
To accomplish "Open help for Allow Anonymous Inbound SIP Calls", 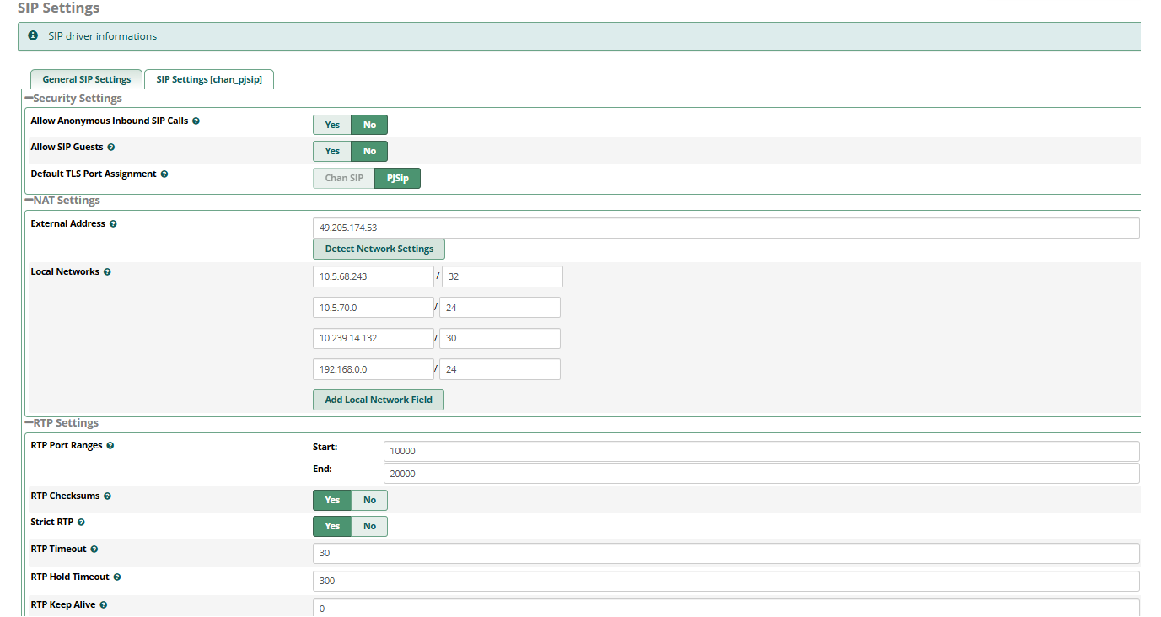I will (x=196, y=121).
